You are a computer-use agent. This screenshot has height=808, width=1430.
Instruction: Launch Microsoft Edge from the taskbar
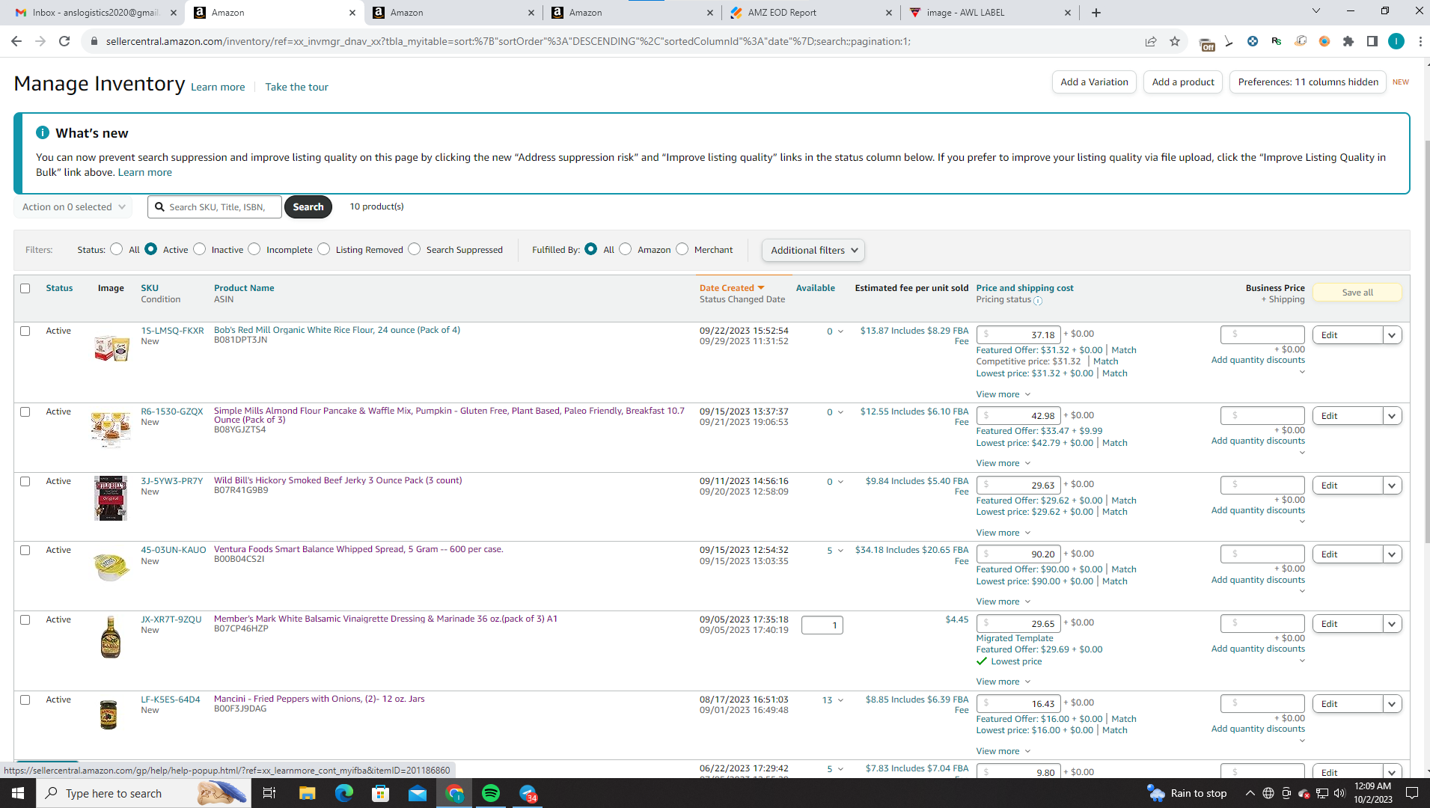click(343, 793)
